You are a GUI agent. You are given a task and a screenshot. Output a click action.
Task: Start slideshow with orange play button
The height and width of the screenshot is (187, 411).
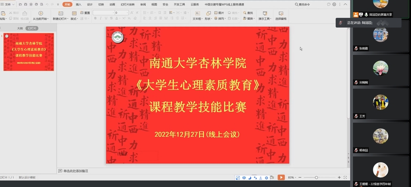click(x=281, y=178)
